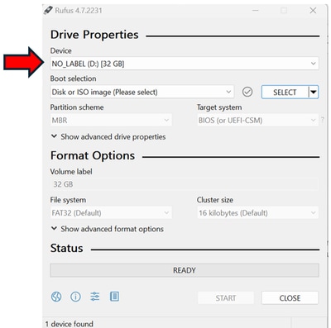The width and height of the screenshot is (331, 328).
Task: Click the 'Partition scheme' label
Action: (77, 107)
